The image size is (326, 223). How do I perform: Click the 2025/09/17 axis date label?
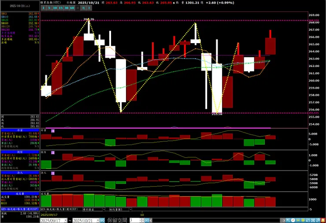[x=49, y=215]
